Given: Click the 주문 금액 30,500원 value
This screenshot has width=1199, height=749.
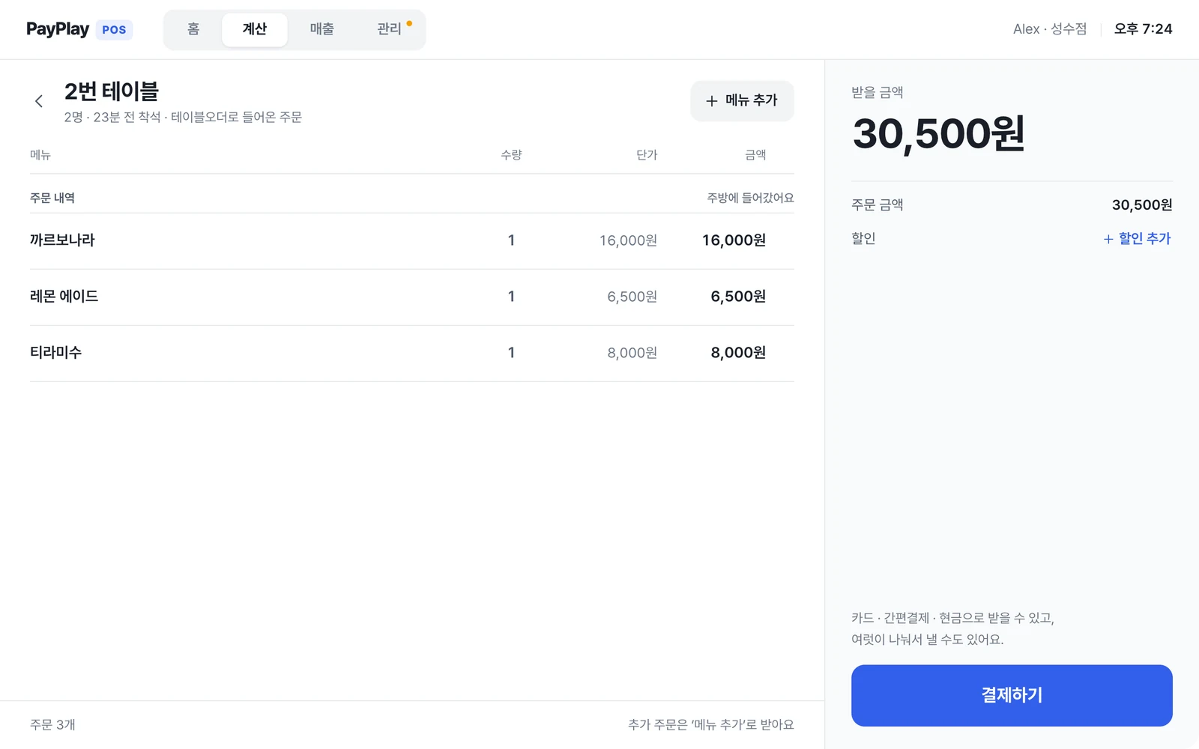Looking at the screenshot, I should (1142, 204).
